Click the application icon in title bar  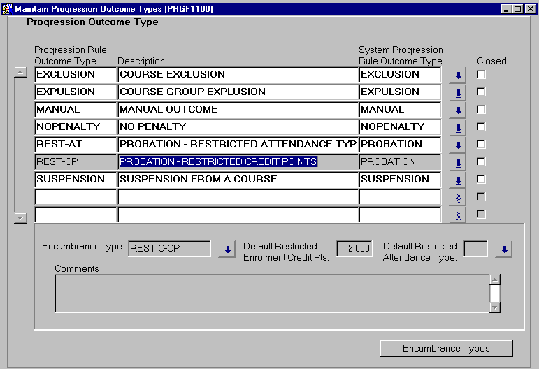7,9
